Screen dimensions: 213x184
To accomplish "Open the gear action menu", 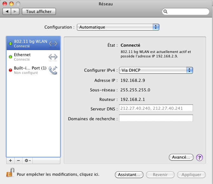I will click(x=28, y=161).
